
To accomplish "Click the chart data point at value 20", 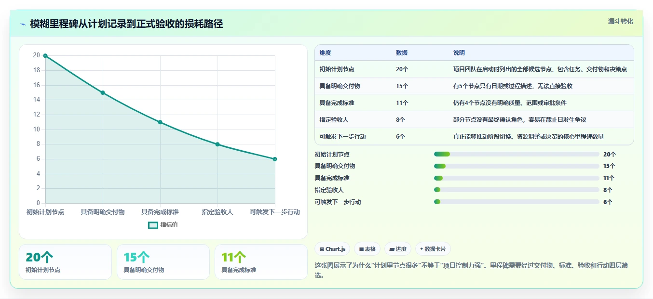I will [x=45, y=56].
